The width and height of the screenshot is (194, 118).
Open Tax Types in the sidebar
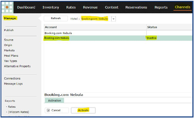coord(10,61)
